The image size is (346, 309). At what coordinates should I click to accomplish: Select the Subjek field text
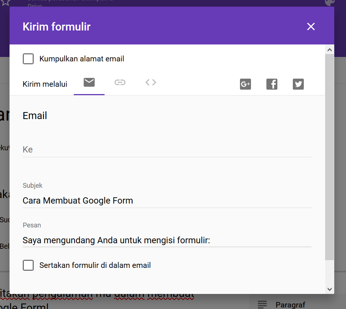pos(78,201)
